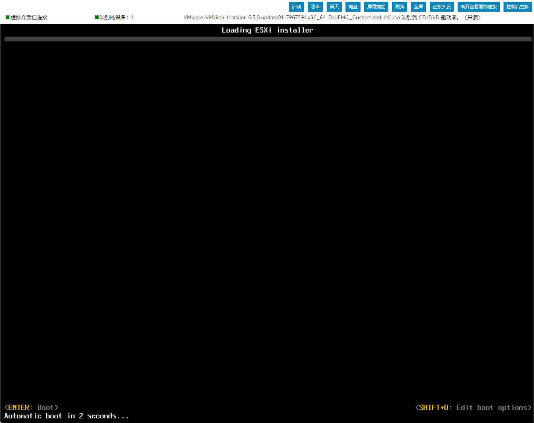Click the ENTER: Boot prompt

click(x=31, y=408)
